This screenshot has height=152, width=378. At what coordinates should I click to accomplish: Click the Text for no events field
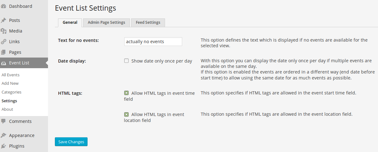(x=153, y=42)
